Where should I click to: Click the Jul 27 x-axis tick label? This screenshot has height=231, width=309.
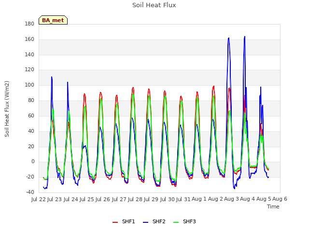click(x=119, y=199)
